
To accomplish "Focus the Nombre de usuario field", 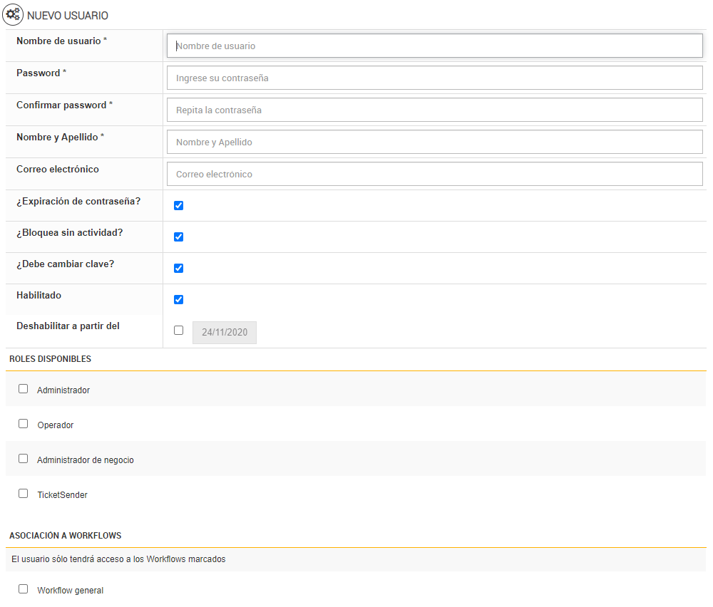I will (x=434, y=46).
